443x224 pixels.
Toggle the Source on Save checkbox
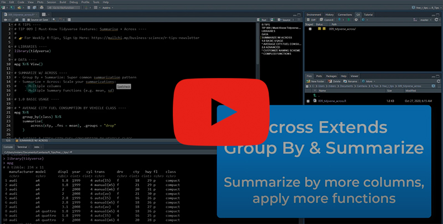(29, 20)
